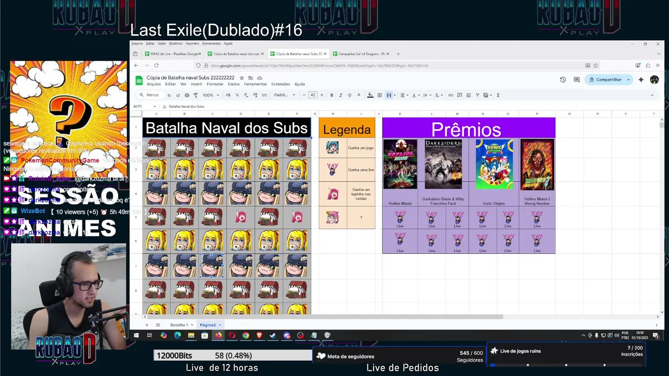The image size is (669, 376).
Task: Open all sheets list
Action: pos(158,325)
